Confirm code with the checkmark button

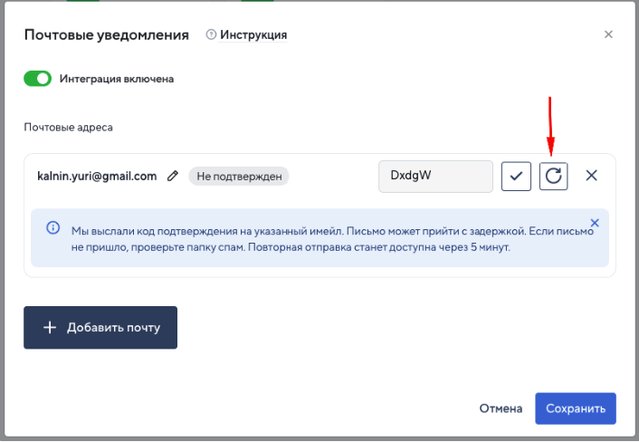516,176
